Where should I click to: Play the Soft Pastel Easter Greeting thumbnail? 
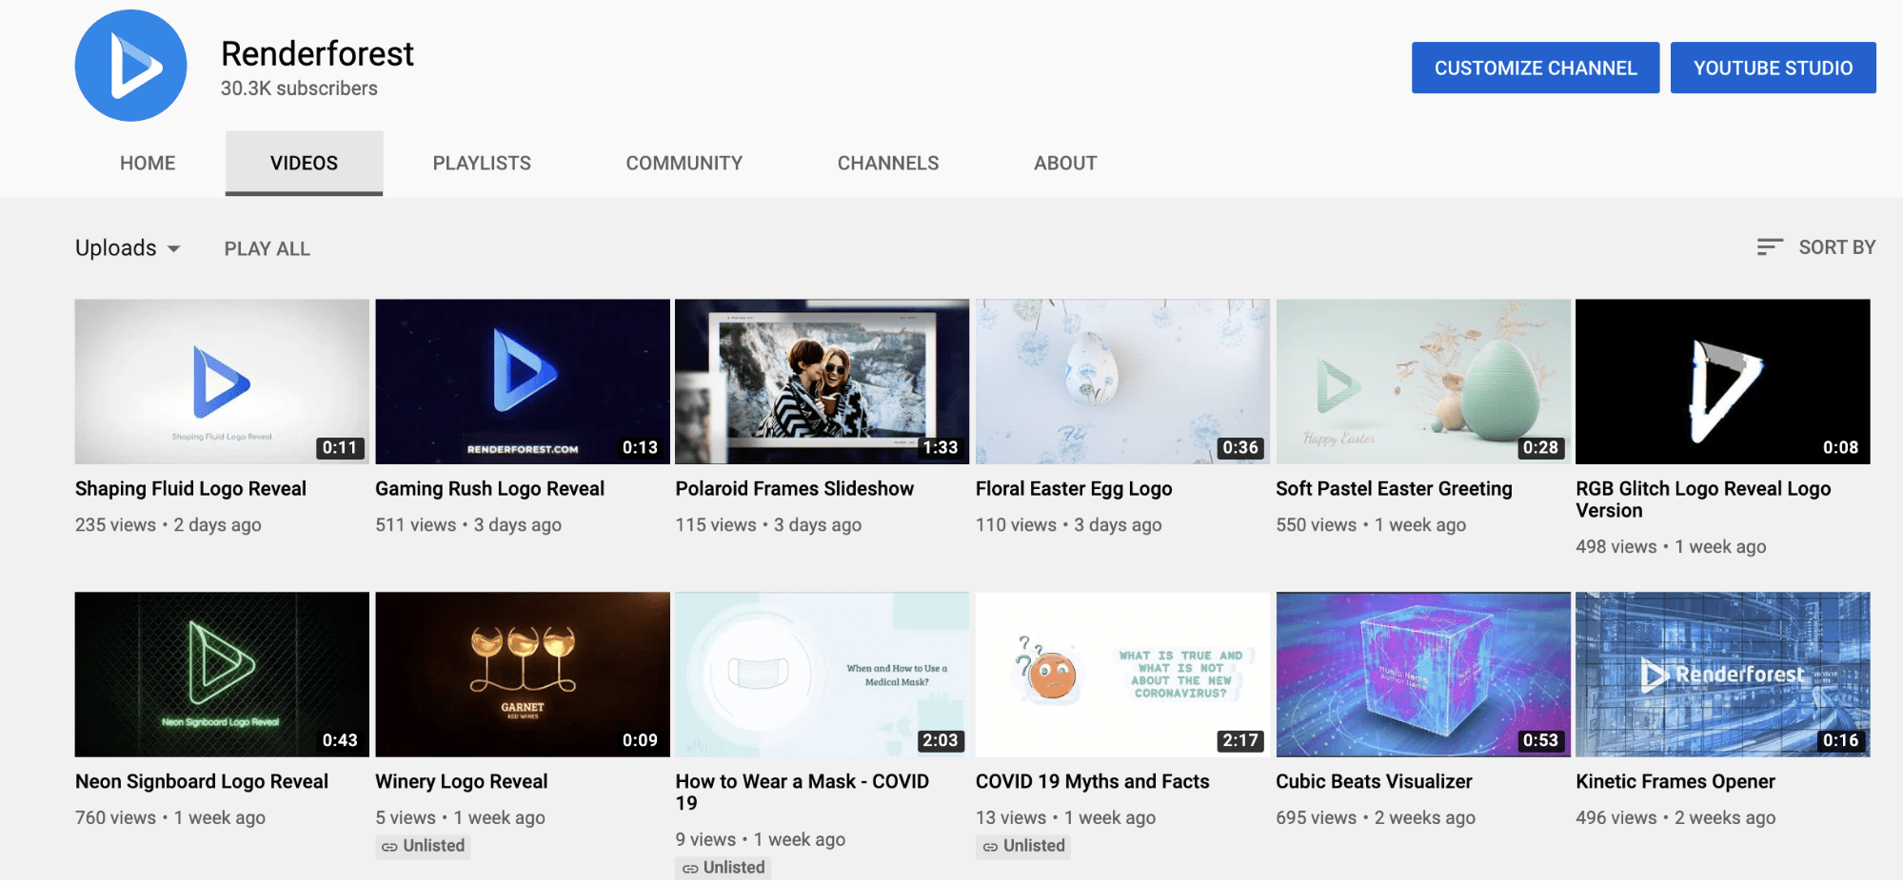click(1423, 382)
